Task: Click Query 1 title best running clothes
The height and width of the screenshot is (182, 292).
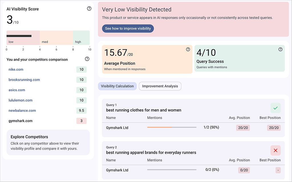Action: [x=144, y=110]
